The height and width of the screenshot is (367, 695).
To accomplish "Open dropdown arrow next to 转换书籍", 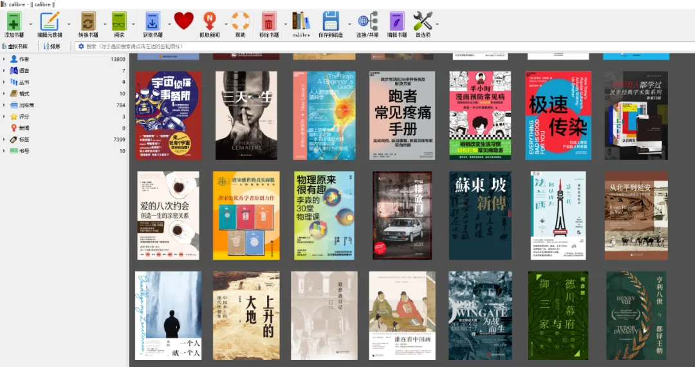I will pyautogui.click(x=105, y=24).
